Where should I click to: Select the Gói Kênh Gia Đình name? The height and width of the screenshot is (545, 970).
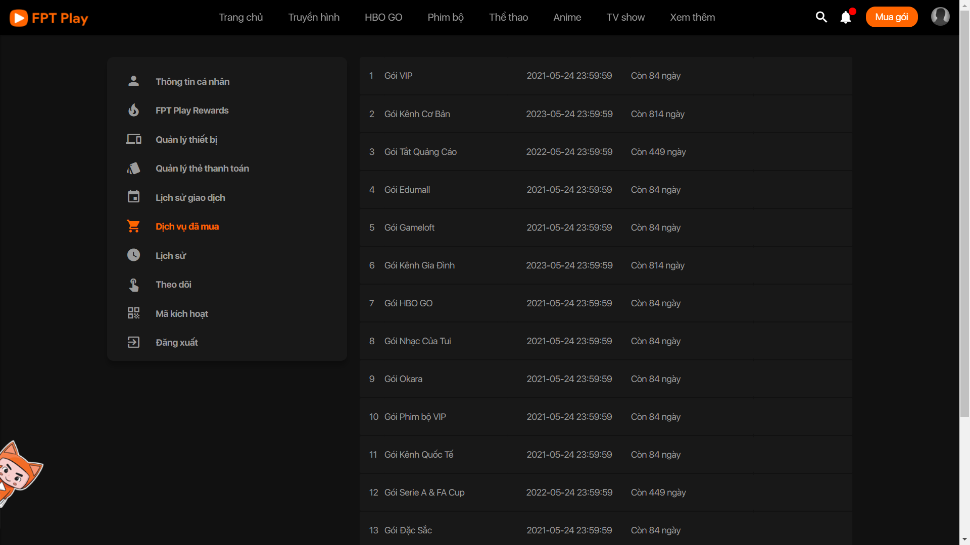[419, 265]
